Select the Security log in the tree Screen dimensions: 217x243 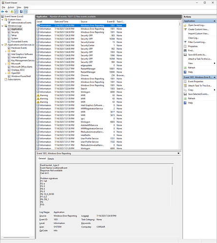point(15,32)
